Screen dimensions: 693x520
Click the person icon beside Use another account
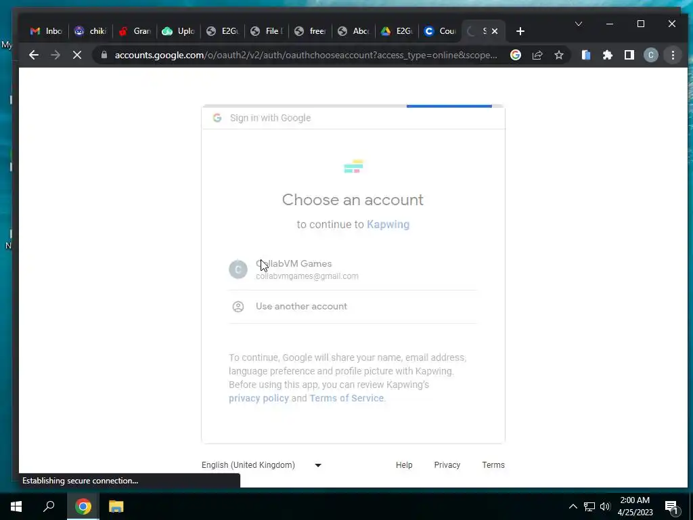pos(238,307)
